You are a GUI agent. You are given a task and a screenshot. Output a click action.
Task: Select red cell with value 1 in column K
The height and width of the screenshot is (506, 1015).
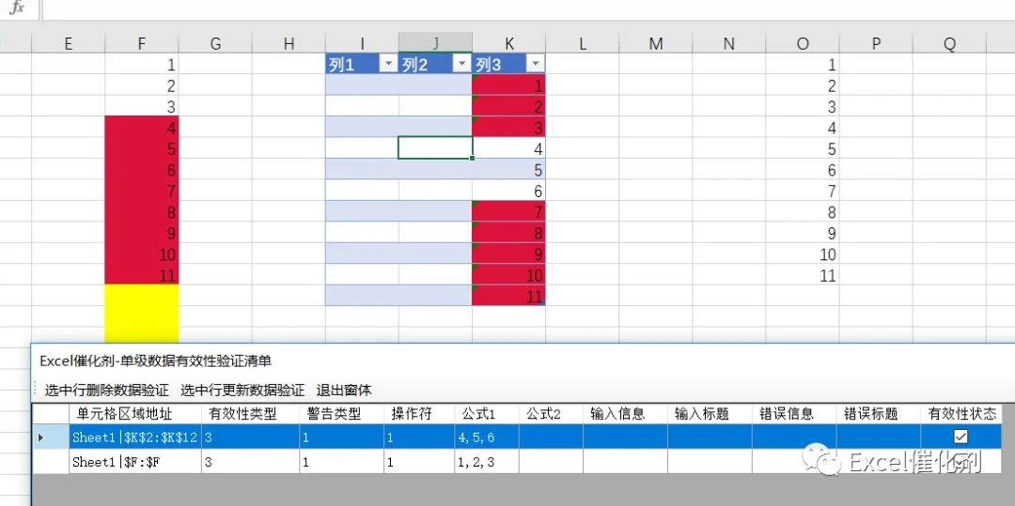[508, 84]
